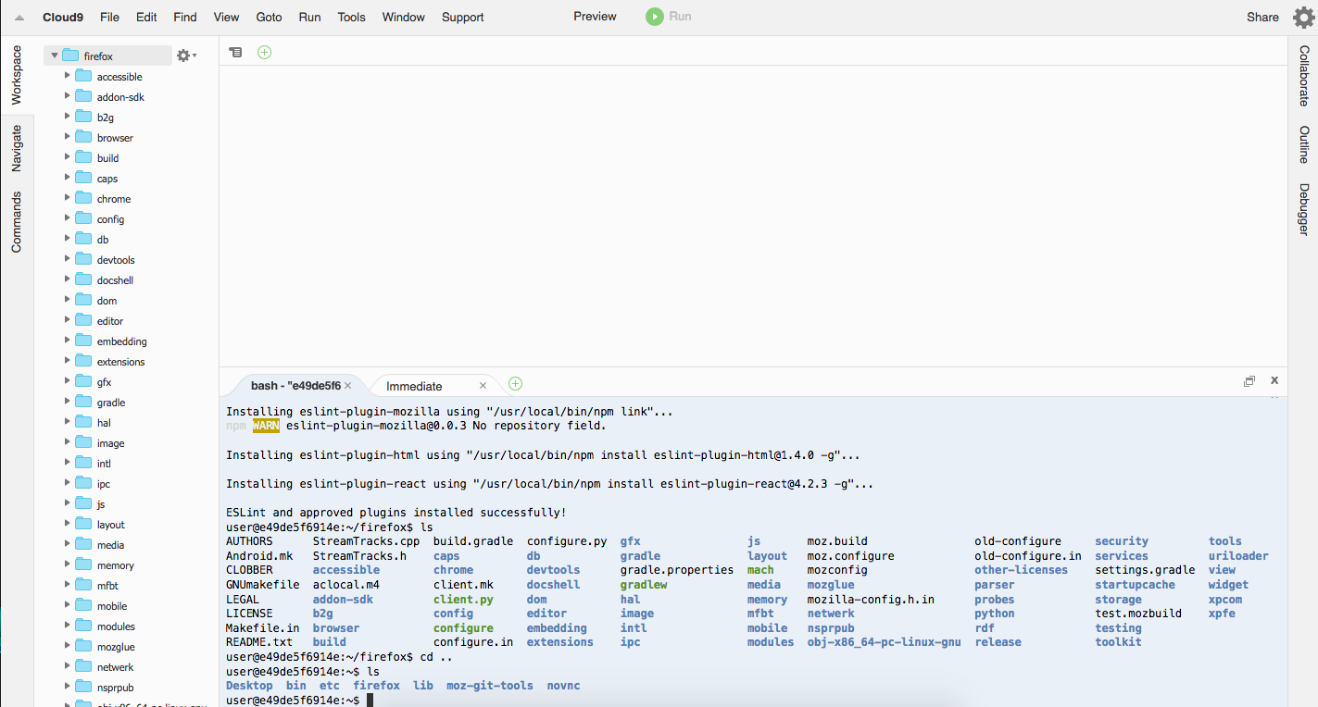Click the green plus in the editor tab bar
Screen dimensions: 1318x707
pyautogui.click(x=264, y=53)
